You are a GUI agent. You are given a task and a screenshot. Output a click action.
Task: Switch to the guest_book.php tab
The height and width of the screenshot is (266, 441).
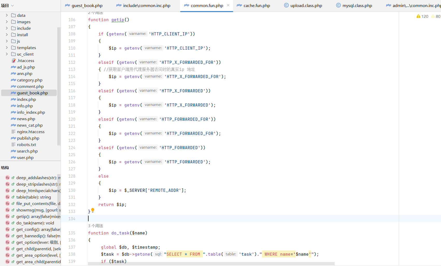[x=87, y=5]
